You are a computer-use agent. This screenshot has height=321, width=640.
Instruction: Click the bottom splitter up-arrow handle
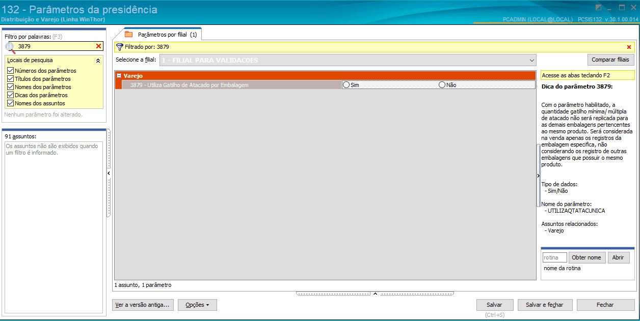click(375, 294)
